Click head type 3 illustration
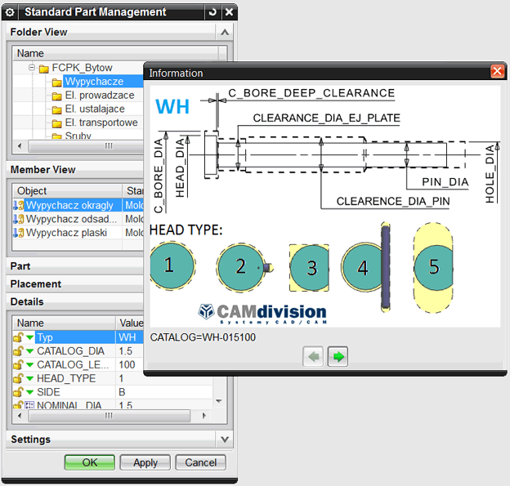 [x=309, y=268]
